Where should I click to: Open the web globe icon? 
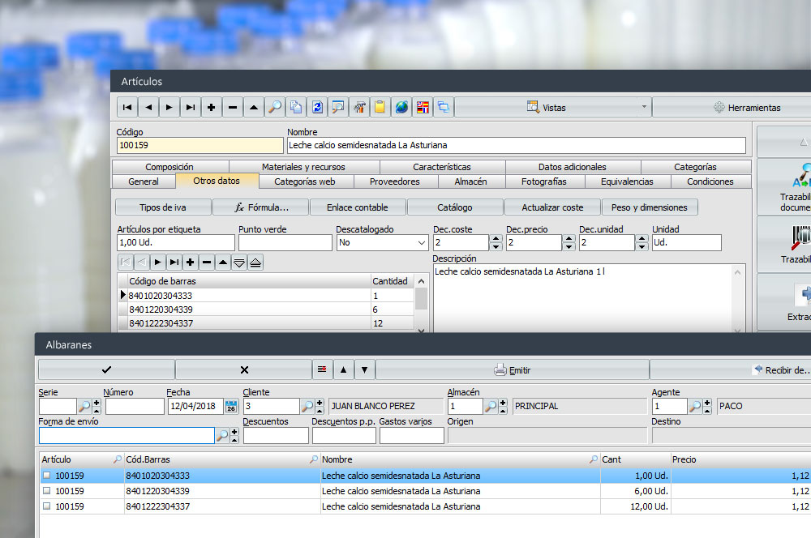click(401, 107)
